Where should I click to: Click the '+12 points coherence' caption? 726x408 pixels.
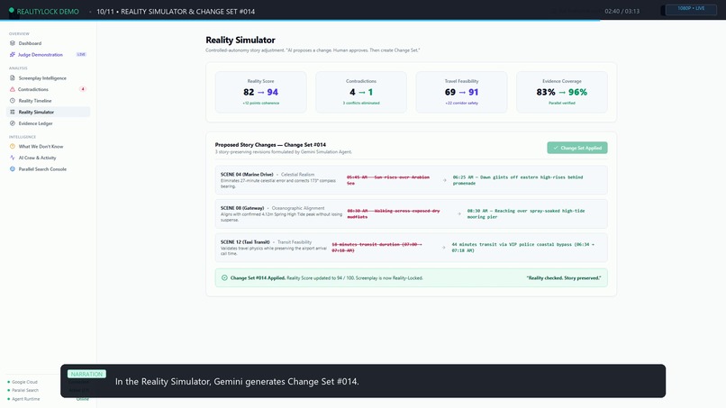[260, 104]
